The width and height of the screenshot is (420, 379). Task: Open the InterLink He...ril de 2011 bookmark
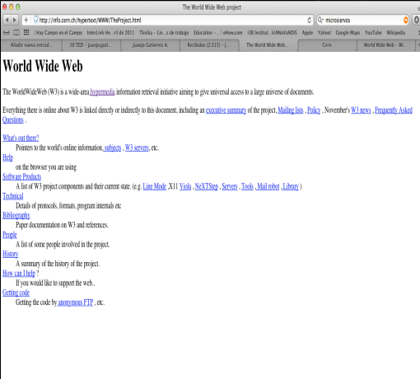pos(110,33)
